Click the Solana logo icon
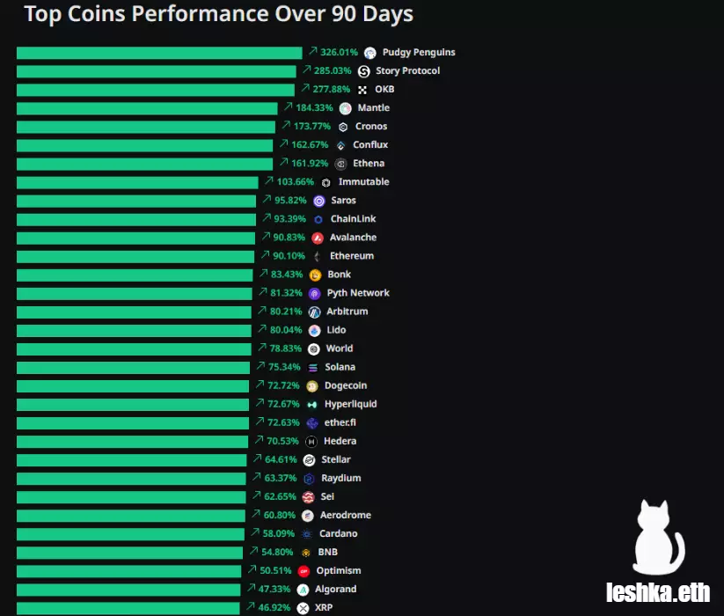The width and height of the screenshot is (724, 616). [313, 367]
